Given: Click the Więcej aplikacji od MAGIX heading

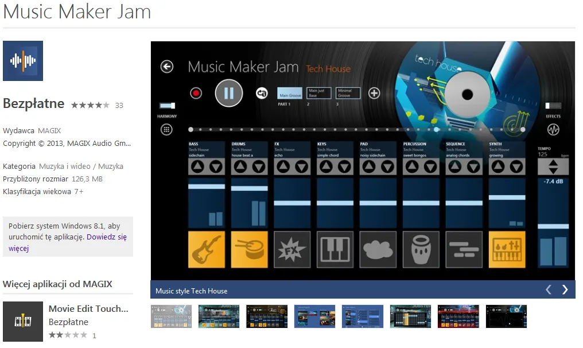Looking at the screenshot, I should point(57,284).
